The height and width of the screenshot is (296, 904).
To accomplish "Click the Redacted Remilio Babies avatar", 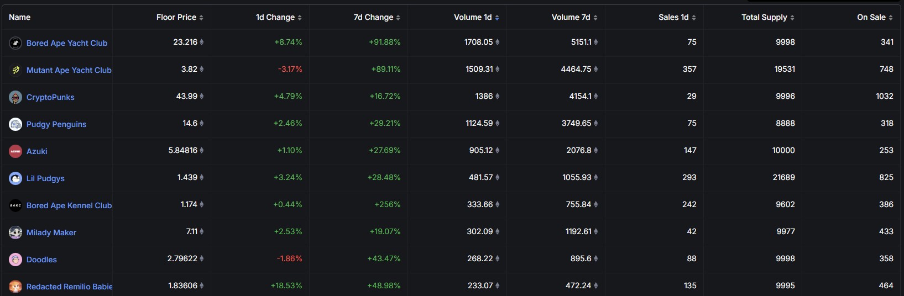I will click(15, 286).
